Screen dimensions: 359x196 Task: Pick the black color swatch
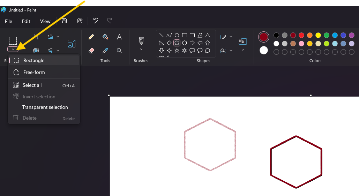[276, 35]
